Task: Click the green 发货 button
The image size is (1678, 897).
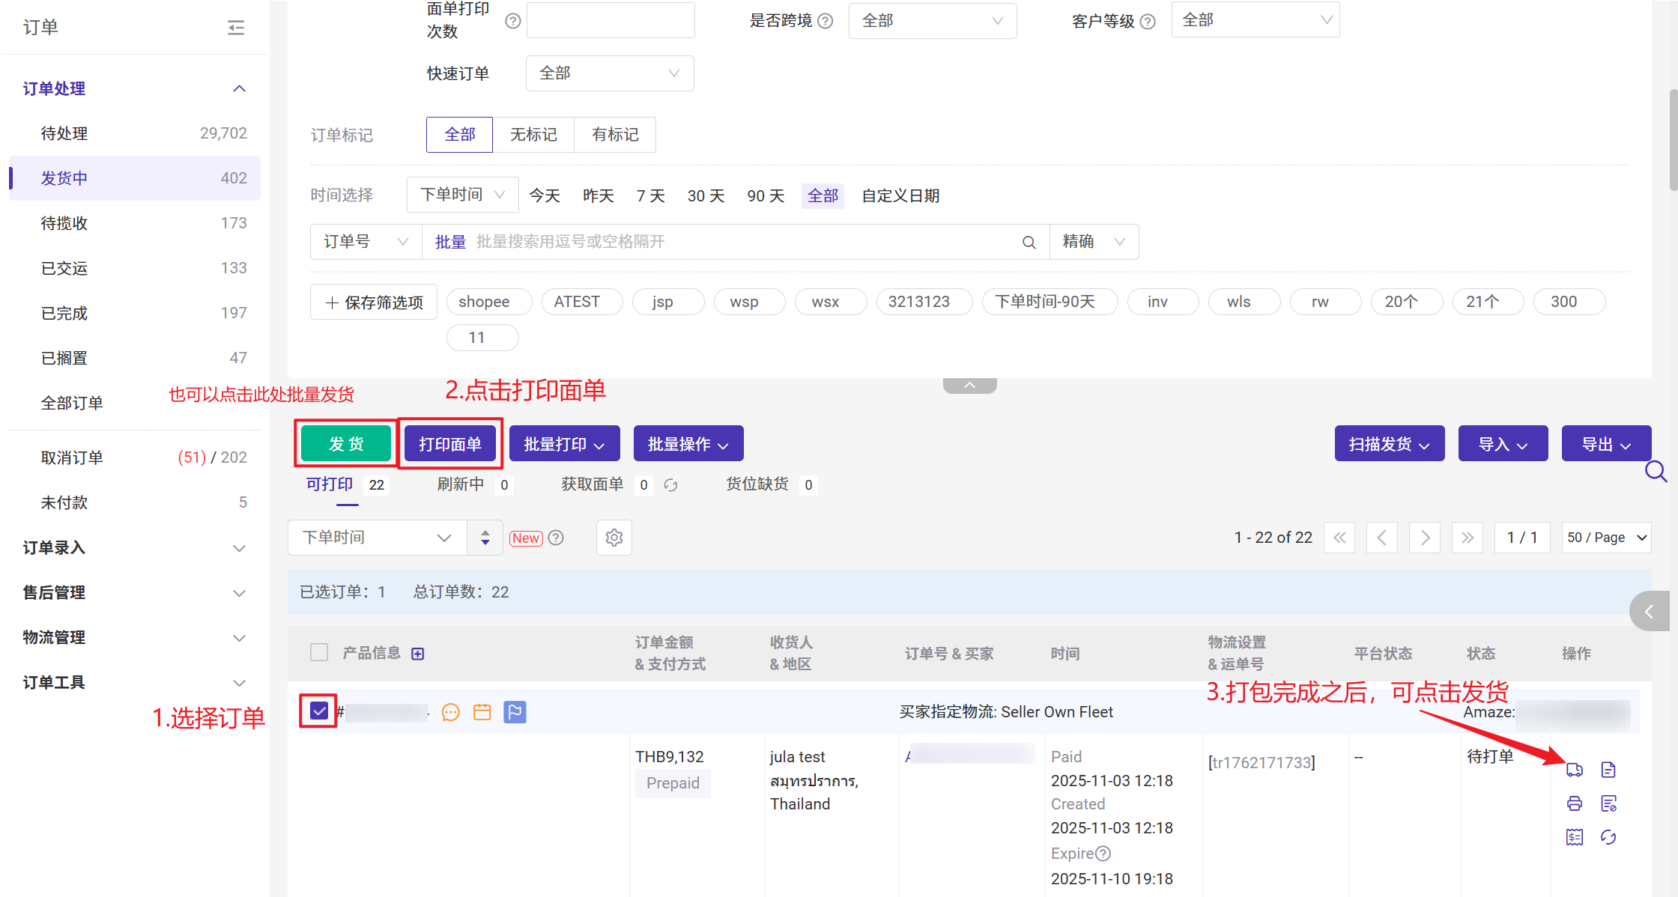Action: pyautogui.click(x=346, y=444)
